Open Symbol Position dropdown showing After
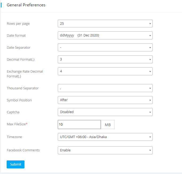Screen dimensions: 182x174 105,100
